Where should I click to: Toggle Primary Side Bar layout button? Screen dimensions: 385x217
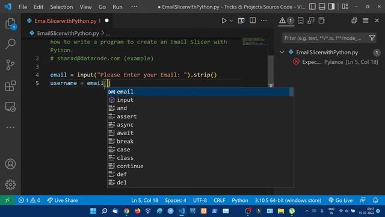[x=312, y=7]
